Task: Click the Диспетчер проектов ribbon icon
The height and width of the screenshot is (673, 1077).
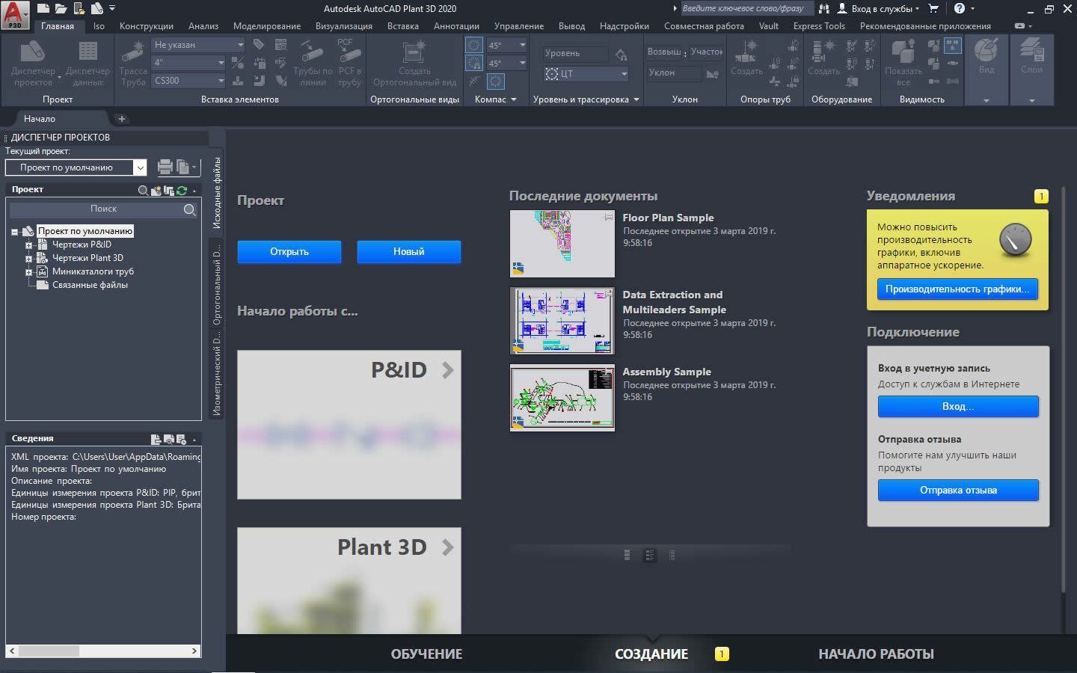Action: click(x=33, y=63)
